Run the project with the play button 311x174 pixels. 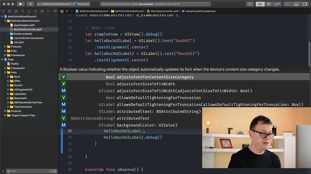[20, 4]
